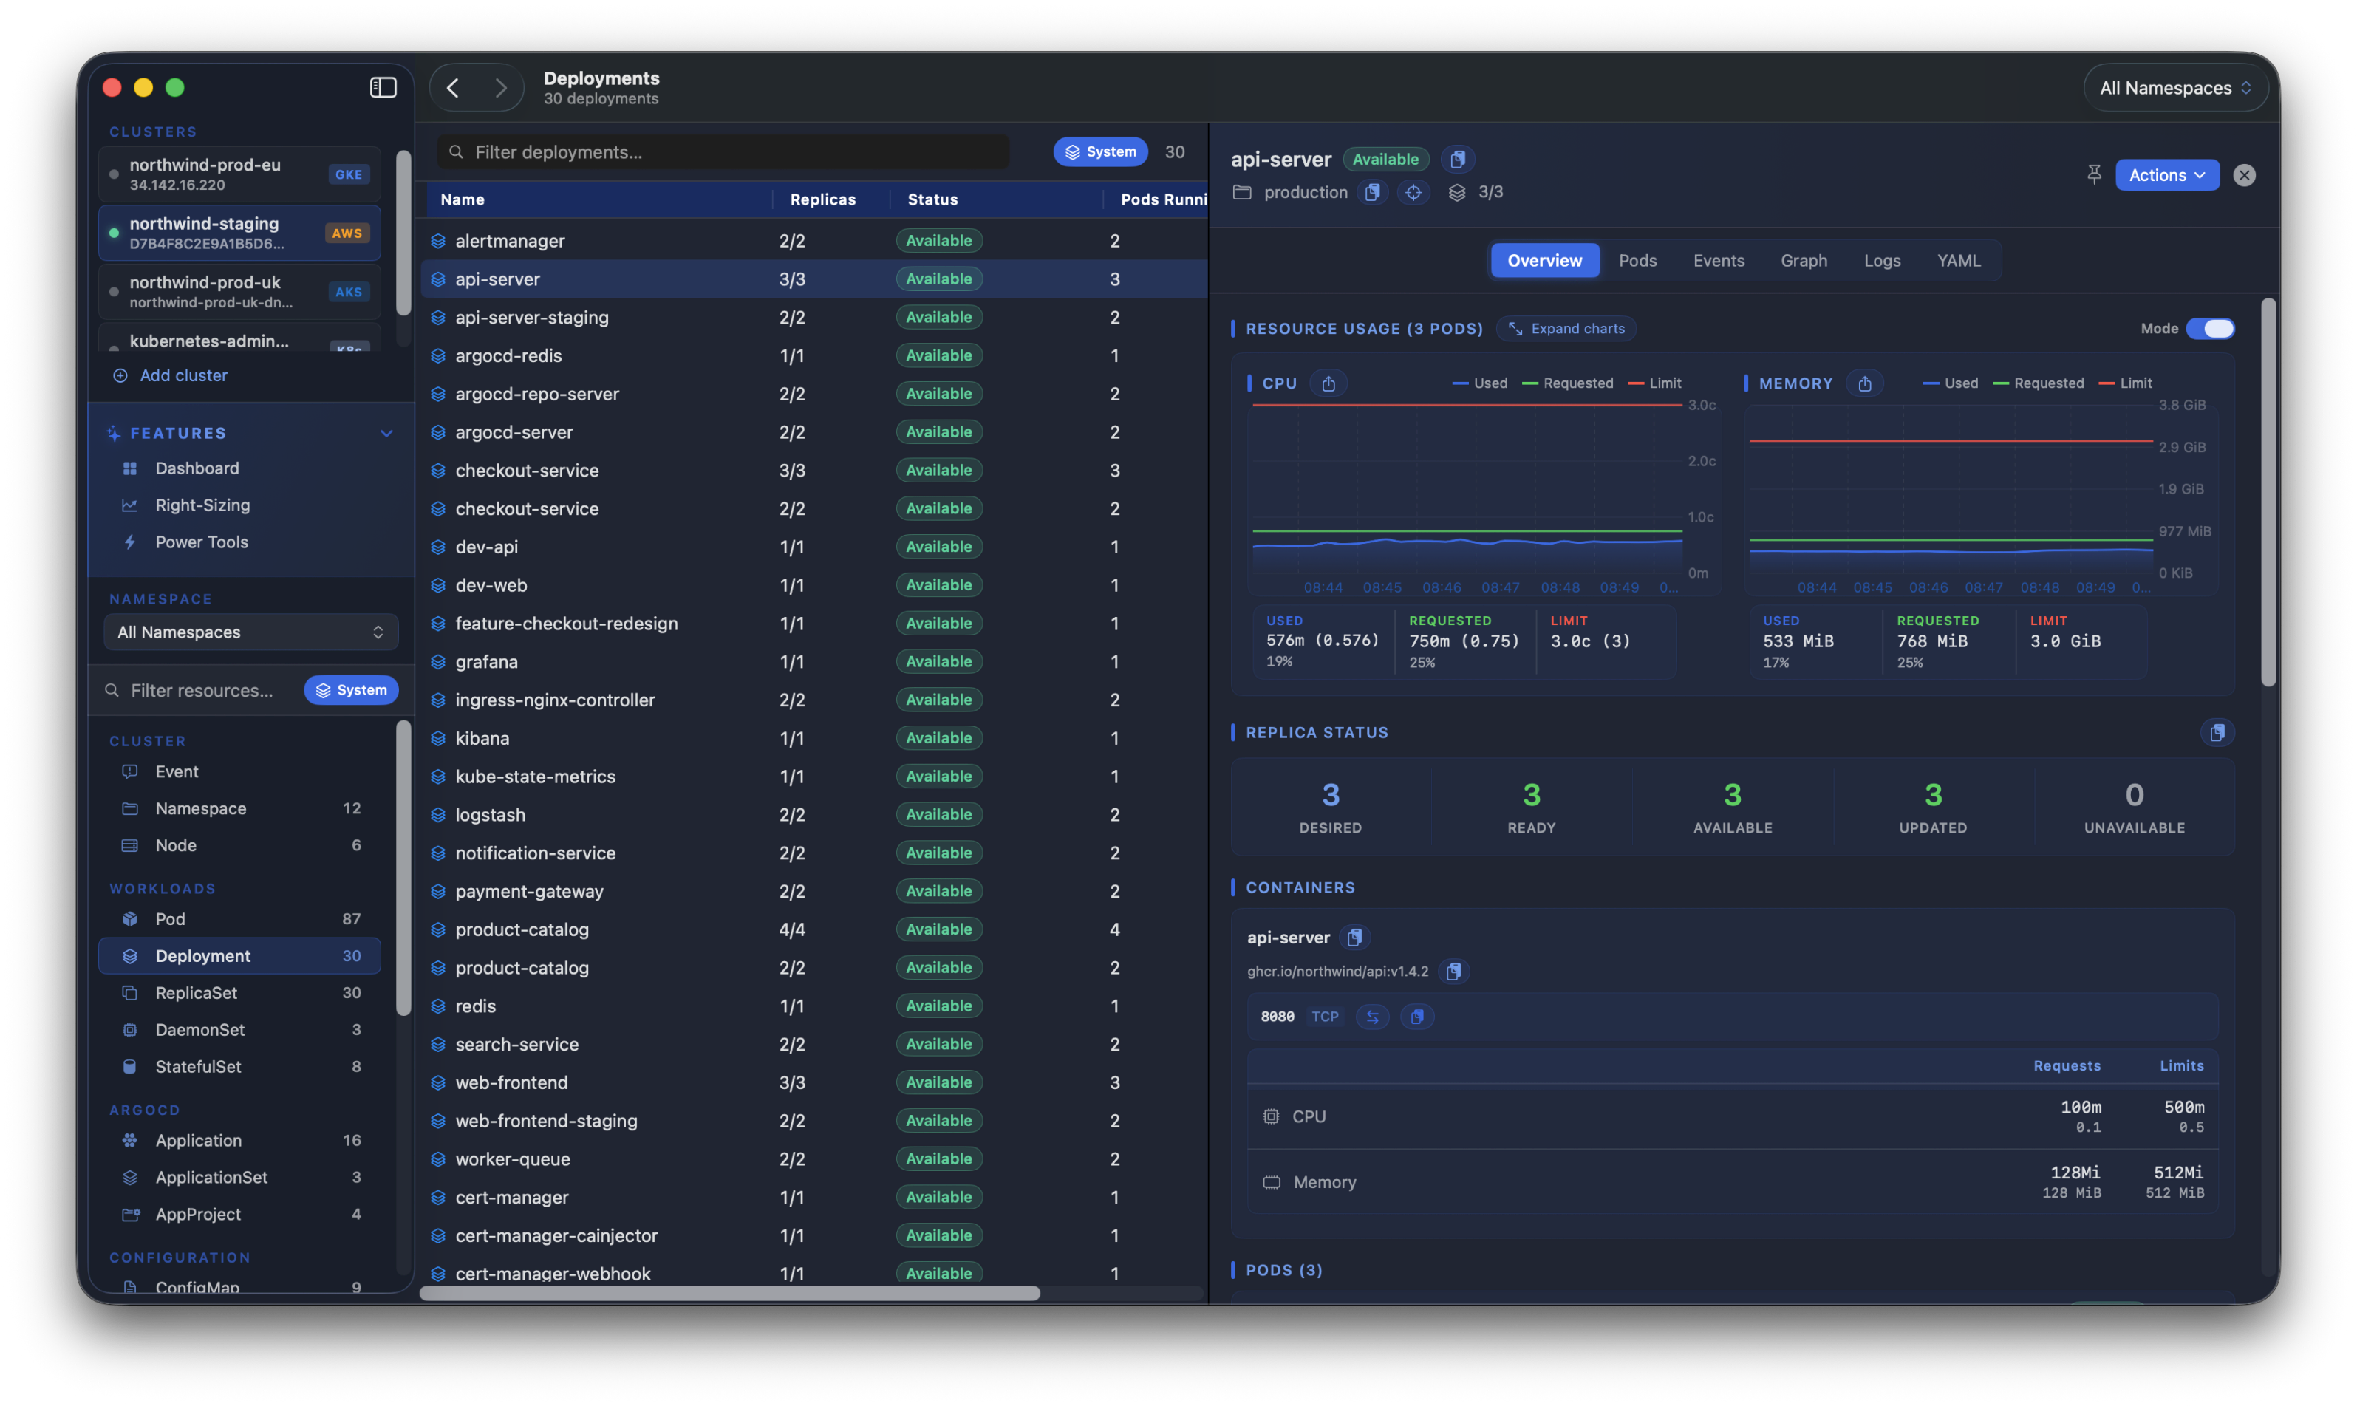Image resolution: width=2357 pixels, height=1406 pixels.
Task: Select the payment-gateway deployment row
Action: (x=813, y=892)
